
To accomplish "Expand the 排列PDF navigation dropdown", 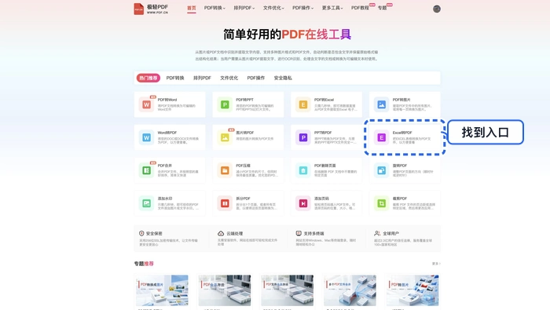I will click(x=244, y=8).
